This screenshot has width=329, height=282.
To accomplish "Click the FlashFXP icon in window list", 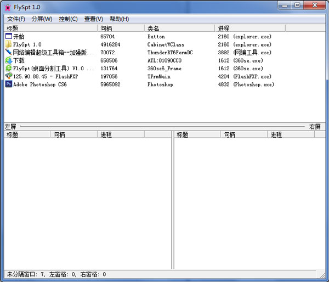I will tap(9, 76).
